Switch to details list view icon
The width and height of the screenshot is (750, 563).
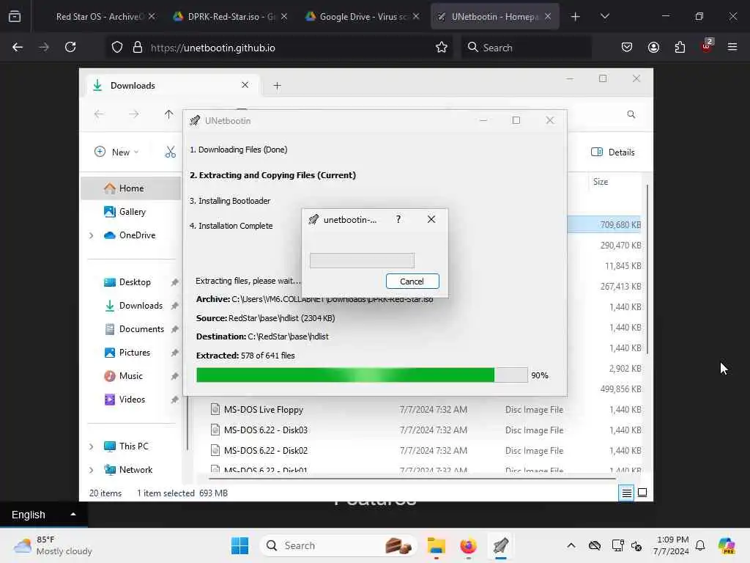pyautogui.click(x=626, y=493)
